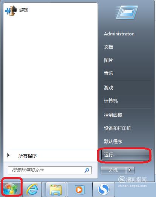156x197 pixels.
Task: Expand 所有程序 with the triangle arrow
Action: click(x=8, y=156)
